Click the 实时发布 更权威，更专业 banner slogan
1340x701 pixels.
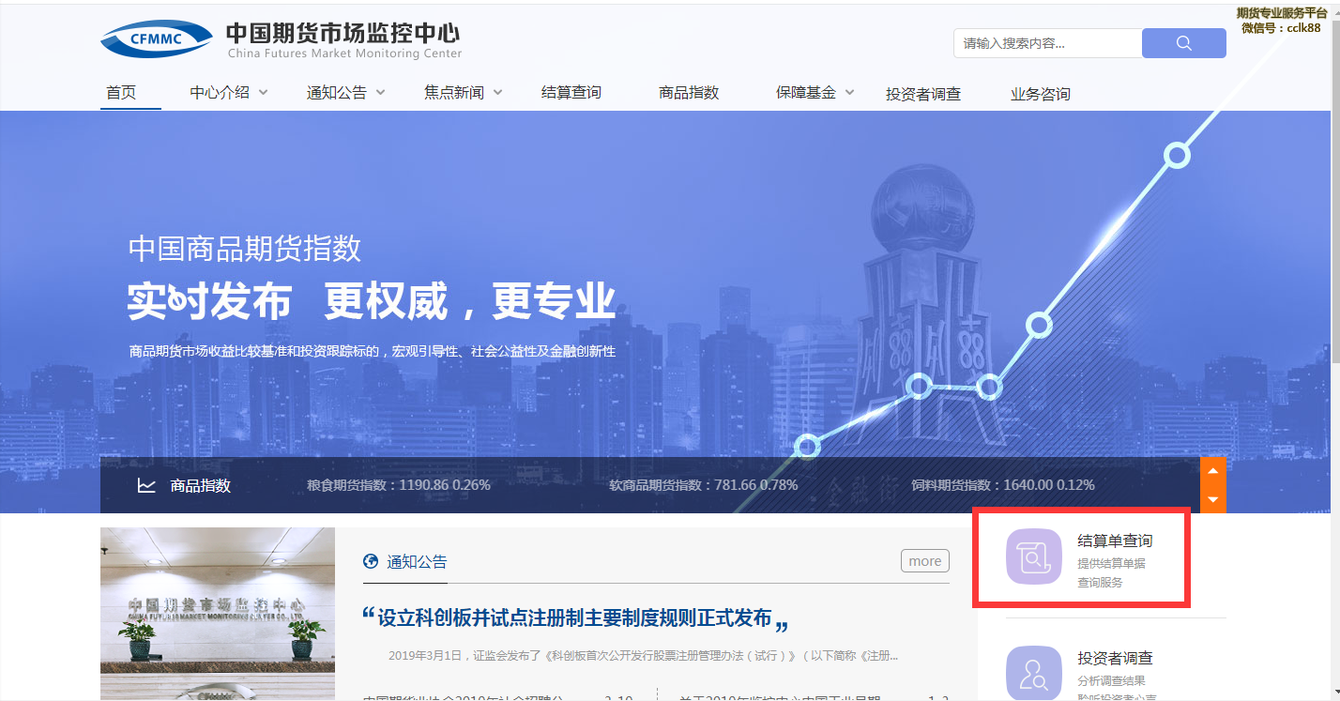[372, 300]
